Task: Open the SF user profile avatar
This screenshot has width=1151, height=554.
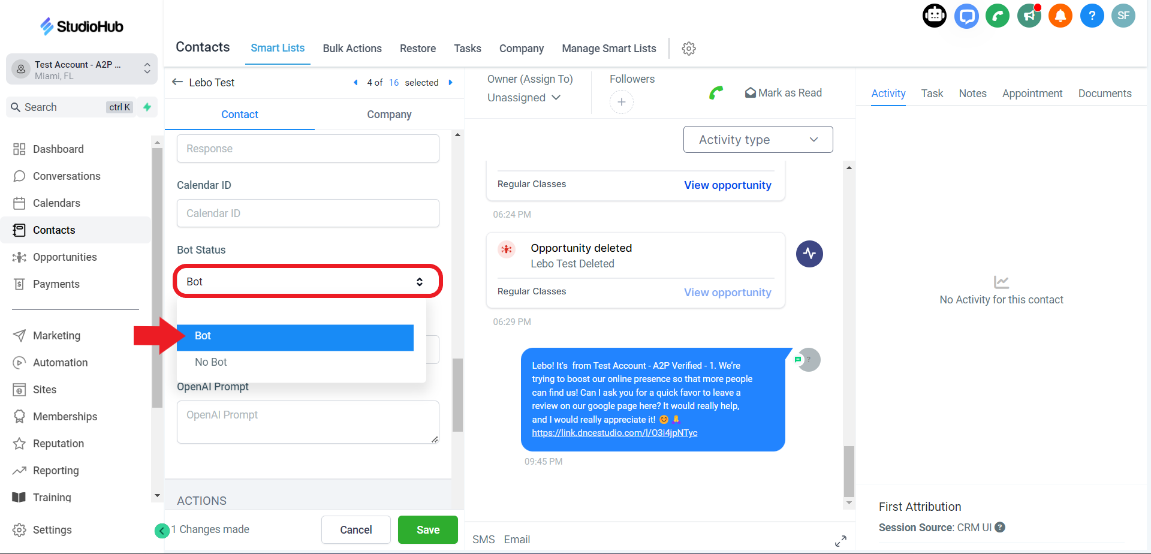Action: [x=1123, y=16]
